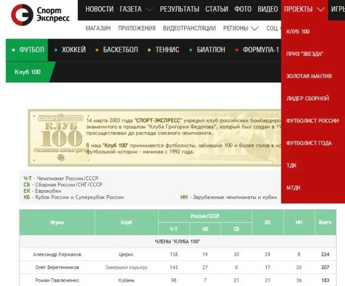Choose ЗОЛОТАЯ МАНТИЯ in projects dropdown
Viewport: 345px width, 286px height.
coord(309,76)
